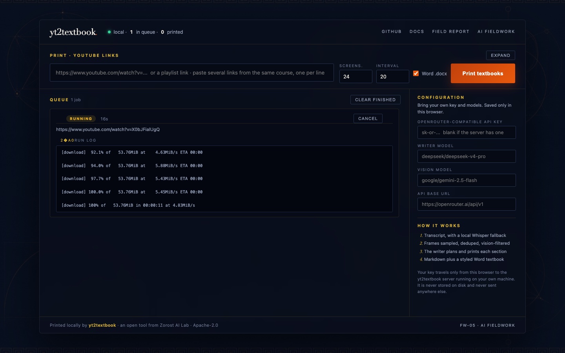
Task: Click the 16s elapsed timer
Action: pos(104,119)
